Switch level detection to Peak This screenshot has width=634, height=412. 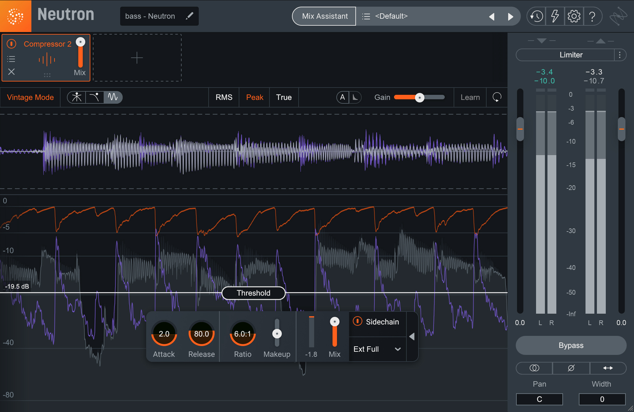pos(255,97)
